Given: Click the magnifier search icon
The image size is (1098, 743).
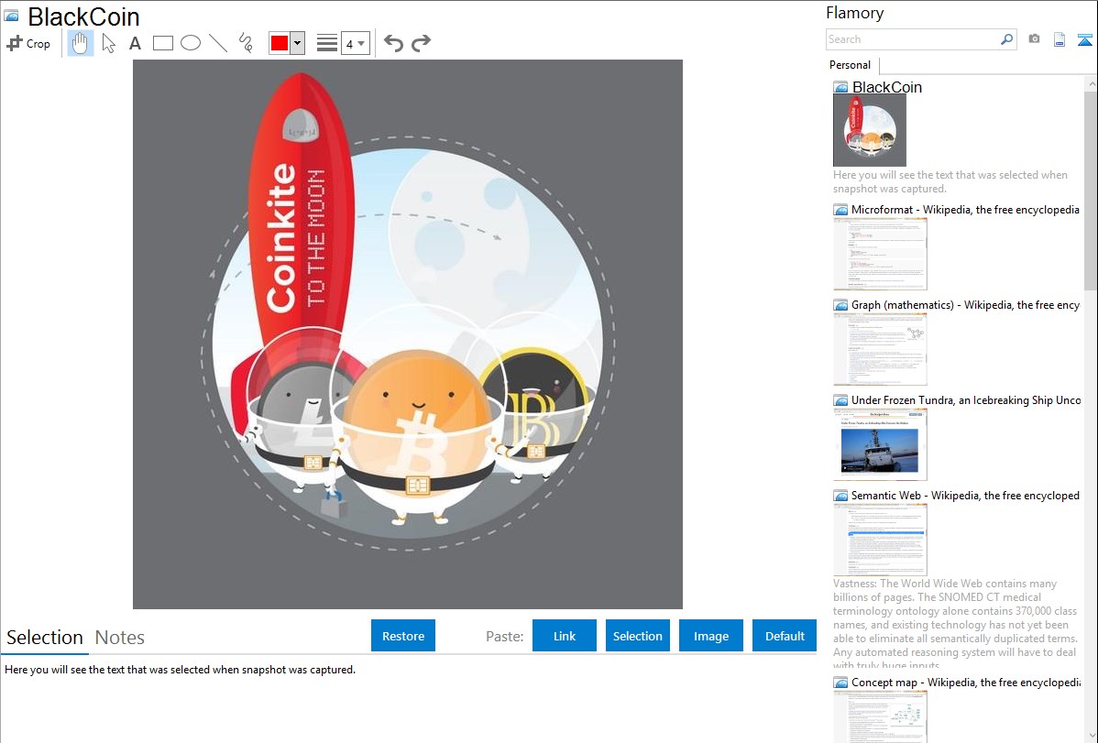Looking at the screenshot, I should tap(1006, 39).
